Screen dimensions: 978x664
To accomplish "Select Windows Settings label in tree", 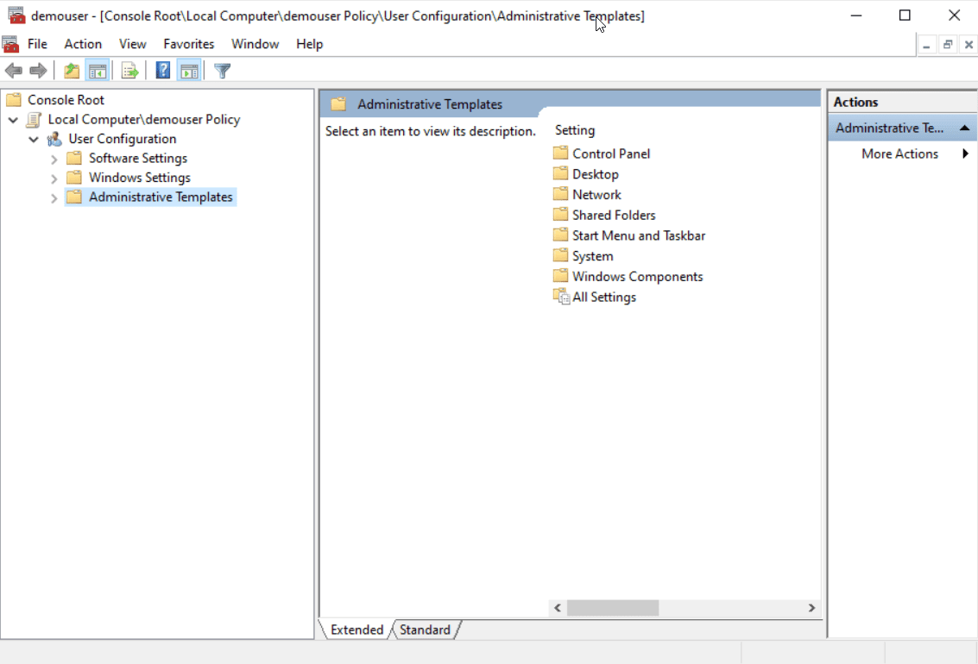I will (x=140, y=177).
